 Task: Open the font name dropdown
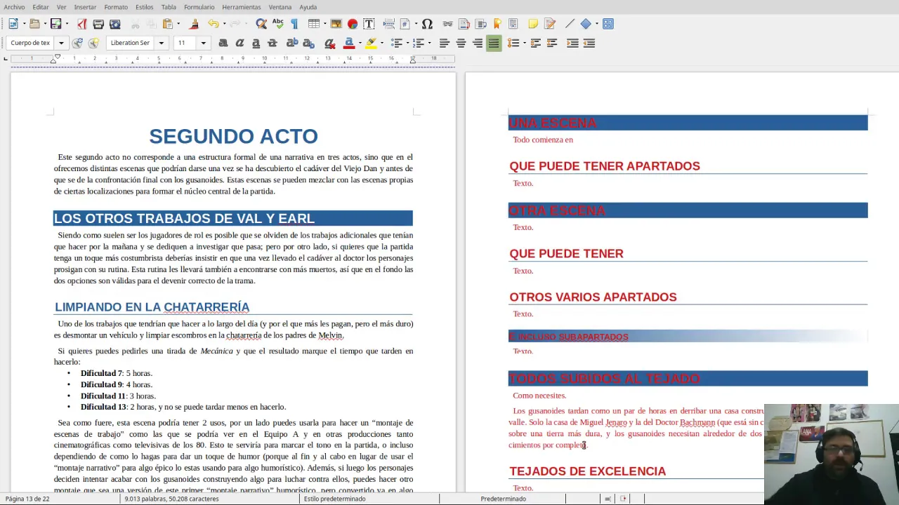161,43
